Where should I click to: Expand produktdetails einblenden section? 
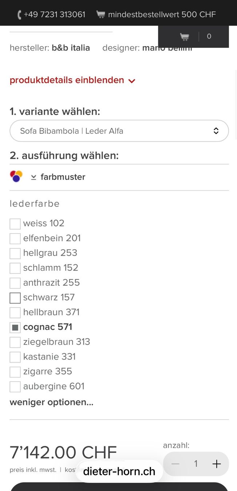(72, 80)
